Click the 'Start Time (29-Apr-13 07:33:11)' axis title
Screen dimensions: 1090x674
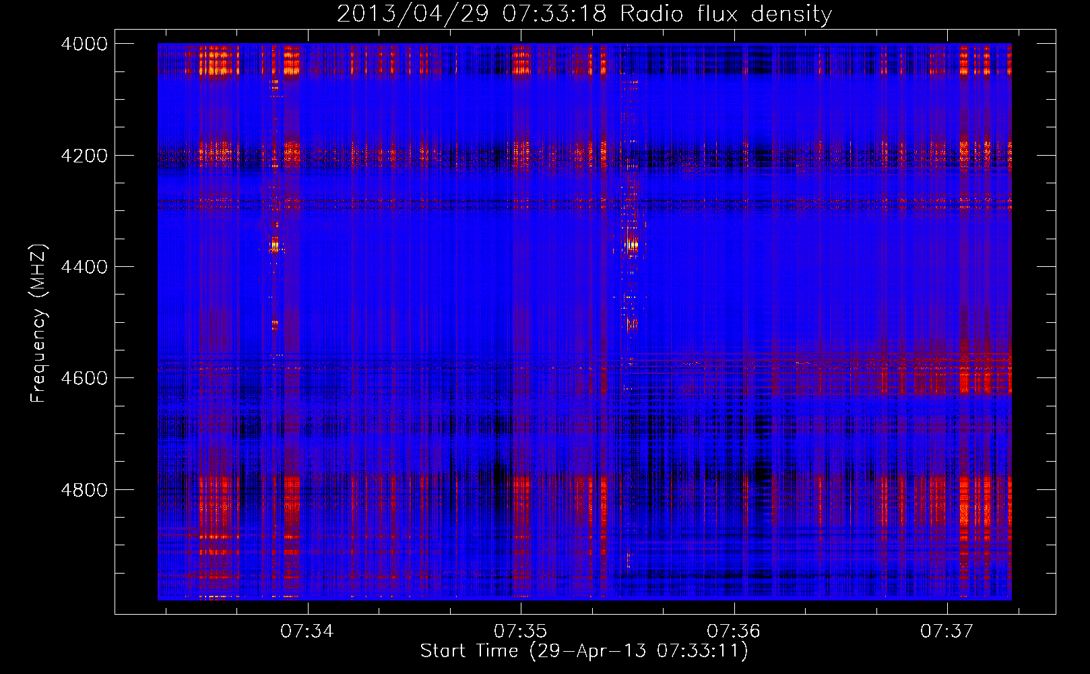click(x=584, y=651)
